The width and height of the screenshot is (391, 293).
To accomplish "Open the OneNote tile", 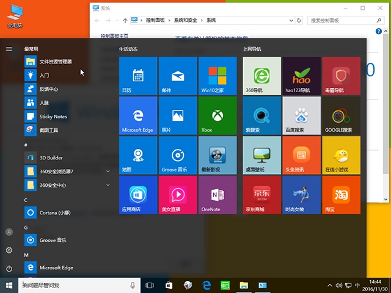I will click(216, 195).
